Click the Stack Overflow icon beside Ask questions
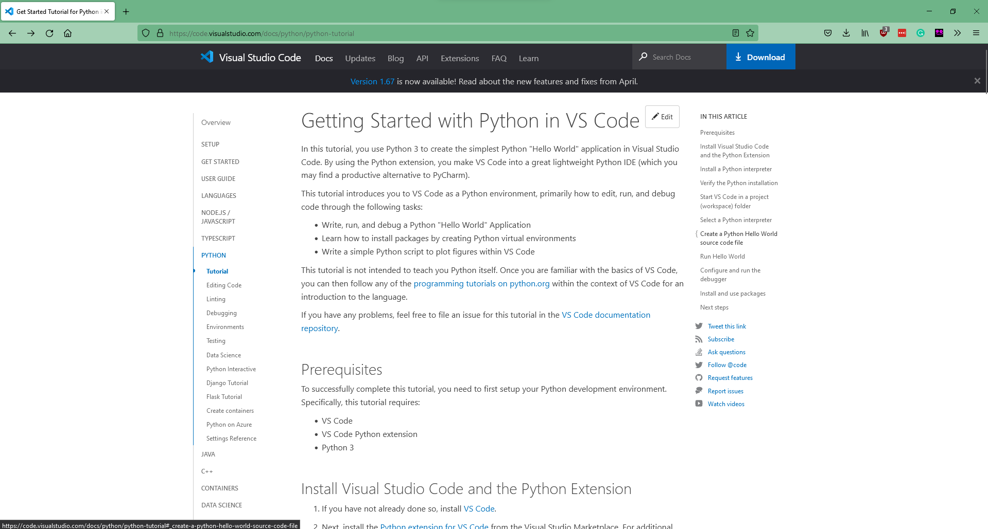Viewport: 988px width, 529px height. click(x=699, y=352)
